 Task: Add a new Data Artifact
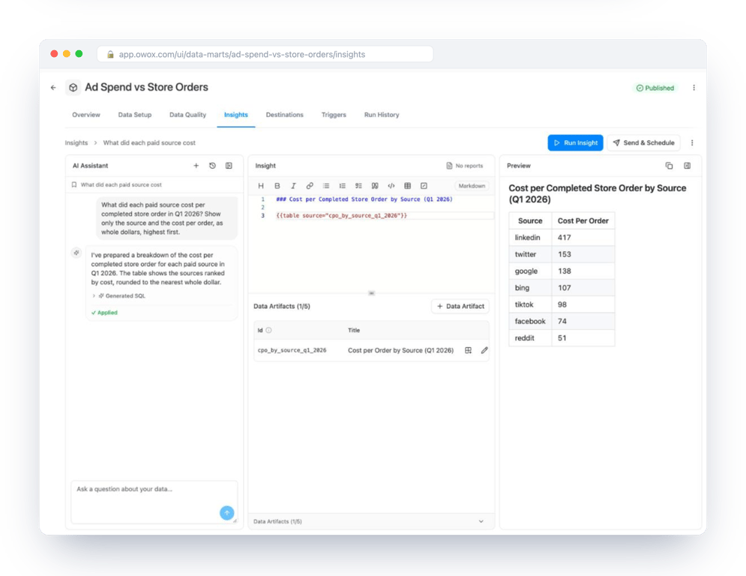pos(460,306)
